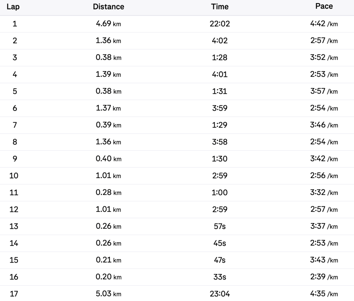This screenshot has height=301, width=354.
Task: Click the 1.37 km distance cell
Action: [x=109, y=108]
